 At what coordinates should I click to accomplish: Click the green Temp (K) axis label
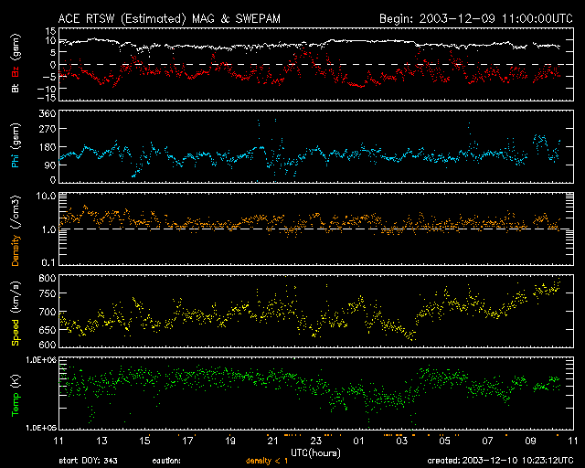coord(15,393)
